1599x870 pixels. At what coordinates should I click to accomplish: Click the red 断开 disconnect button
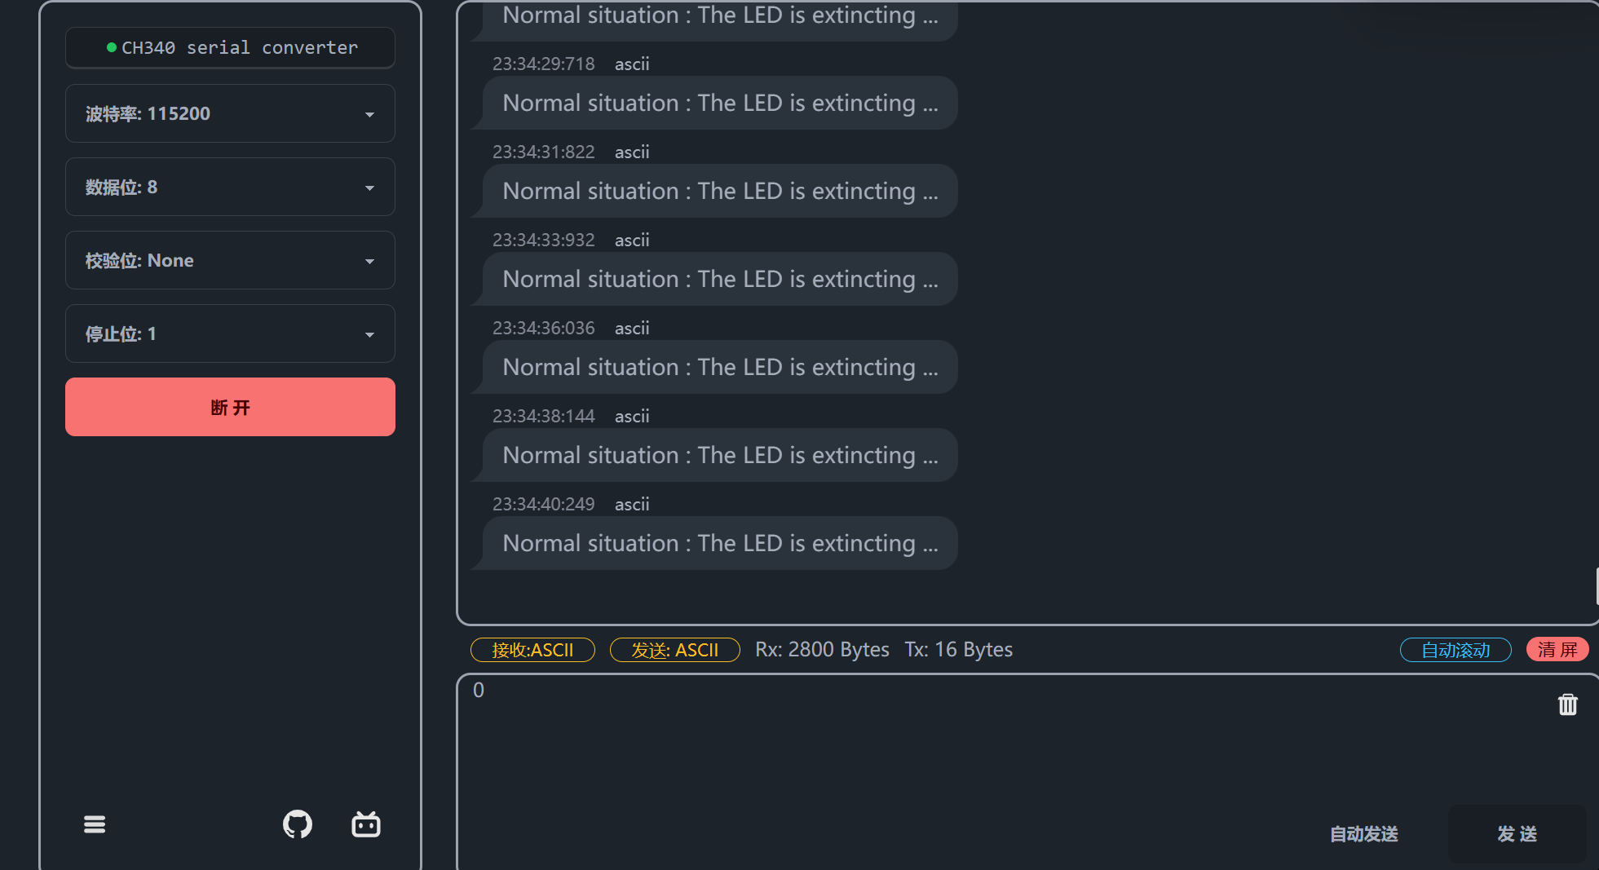[x=230, y=407]
